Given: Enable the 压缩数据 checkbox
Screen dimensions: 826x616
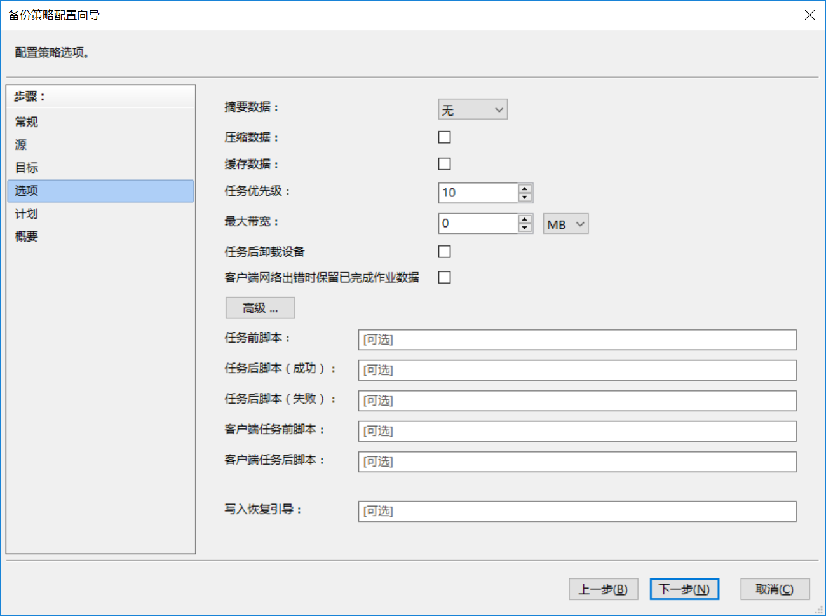Looking at the screenshot, I should [445, 137].
